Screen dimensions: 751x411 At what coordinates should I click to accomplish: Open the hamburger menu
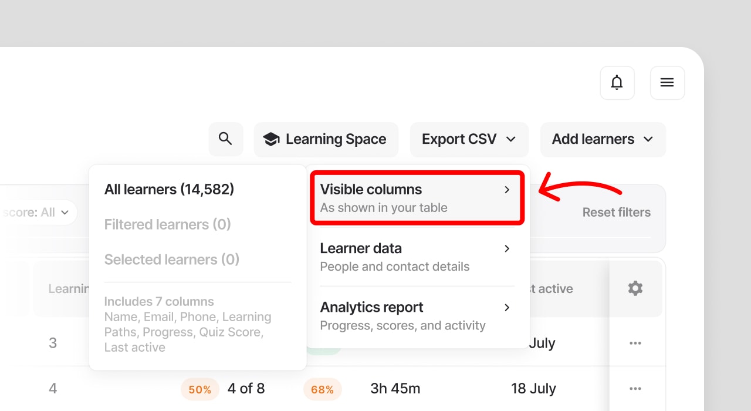coord(667,83)
